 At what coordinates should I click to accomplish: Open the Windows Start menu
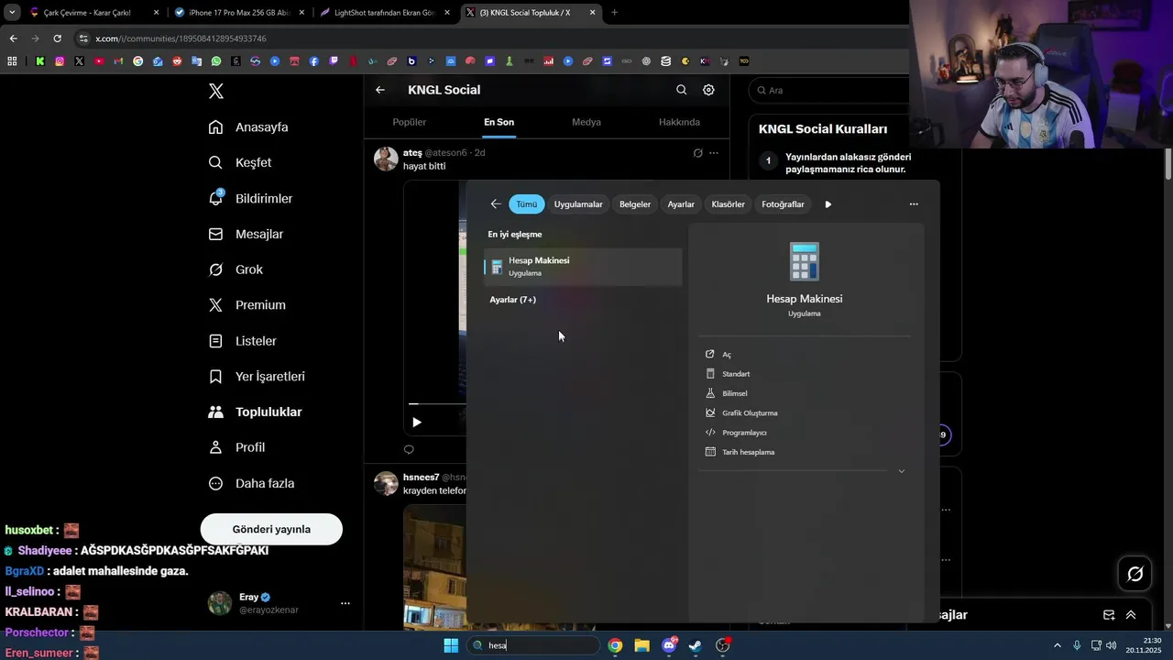click(451, 645)
